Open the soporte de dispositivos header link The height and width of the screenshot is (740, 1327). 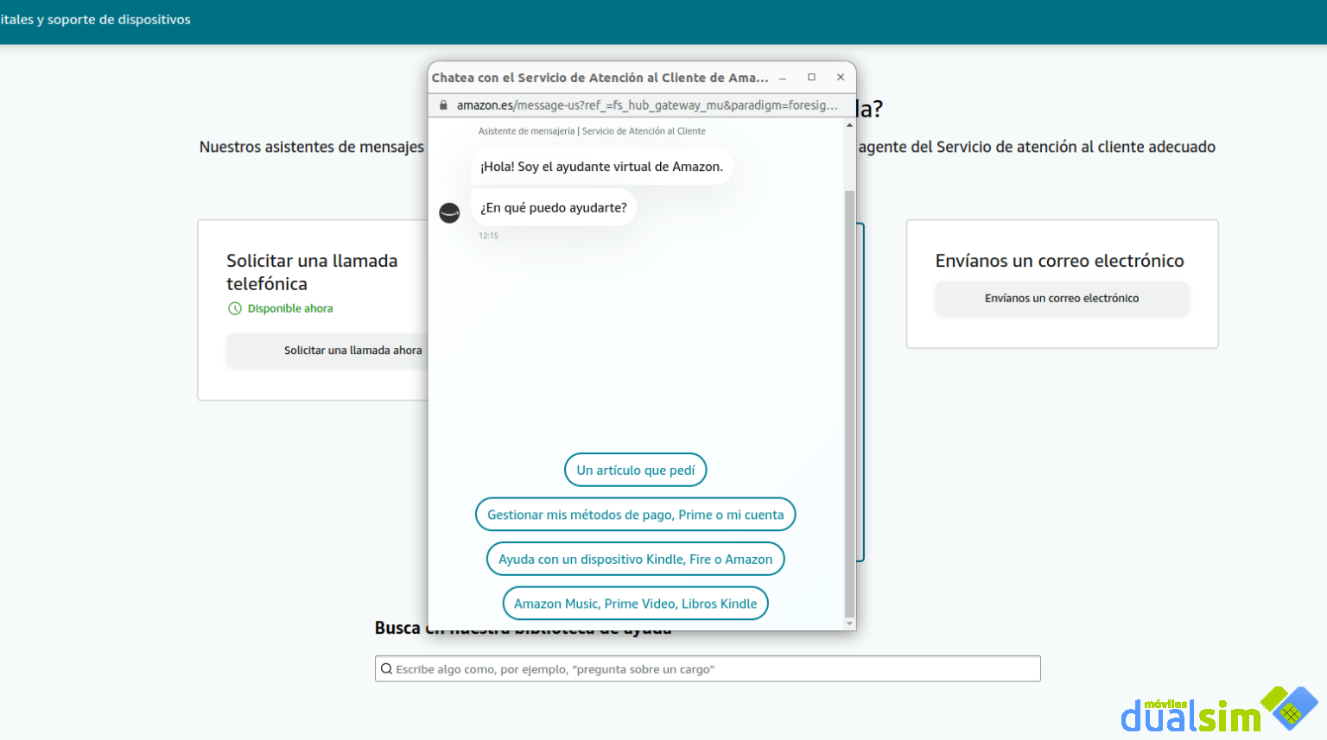pyautogui.click(x=95, y=19)
